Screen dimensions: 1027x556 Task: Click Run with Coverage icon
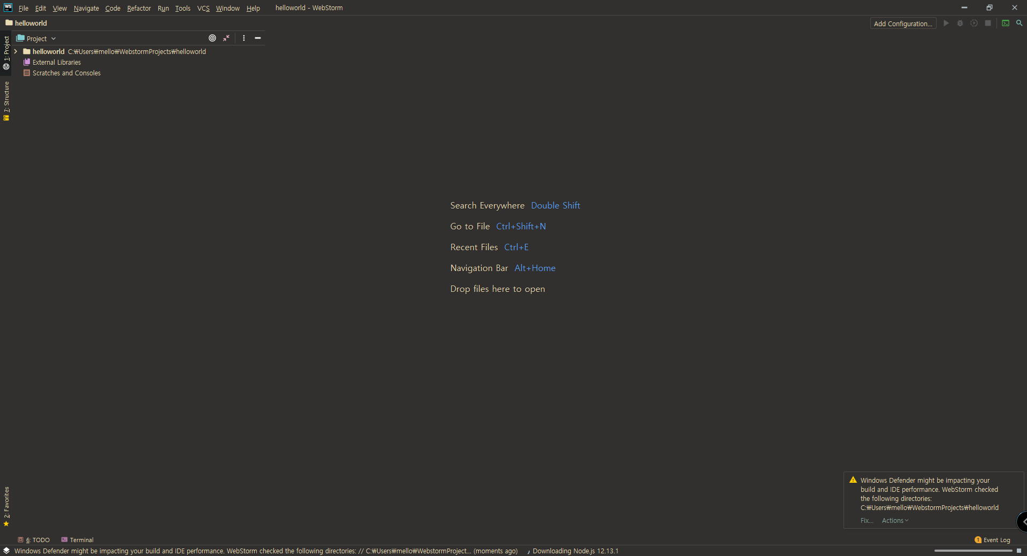click(974, 23)
